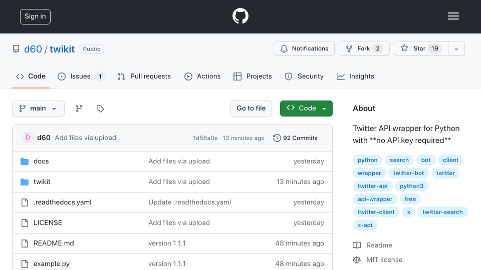
Task: View tags via the tag icon
Action: tap(100, 108)
